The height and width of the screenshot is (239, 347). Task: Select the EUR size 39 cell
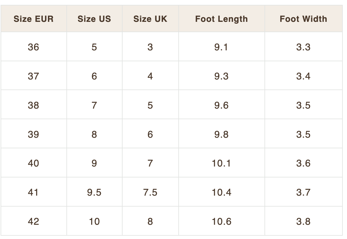pyautogui.click(x=34, y=134)
